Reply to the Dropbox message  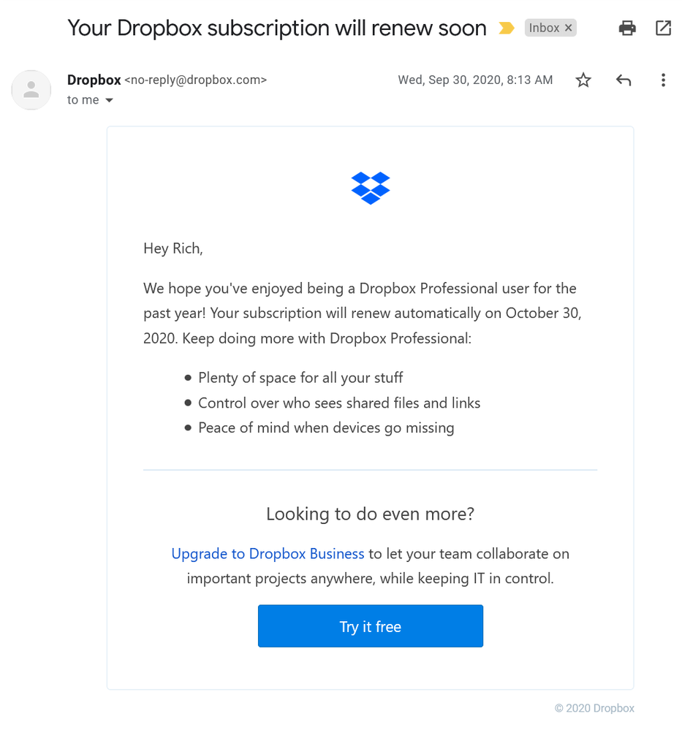[623, 80]
